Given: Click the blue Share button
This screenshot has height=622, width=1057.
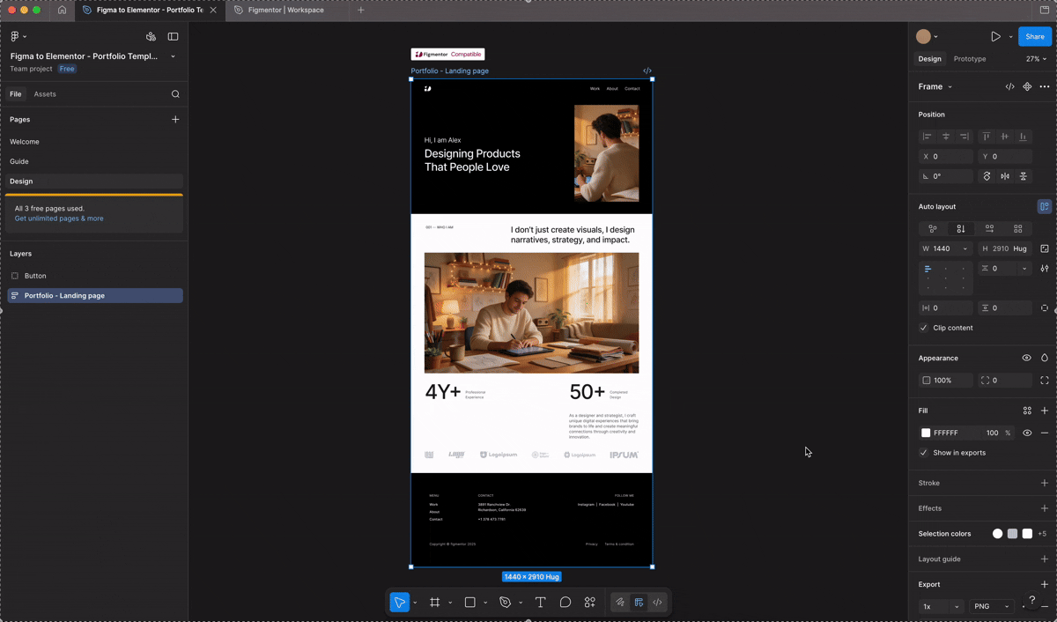Looking at the screenshot, I should point(1033,36).
